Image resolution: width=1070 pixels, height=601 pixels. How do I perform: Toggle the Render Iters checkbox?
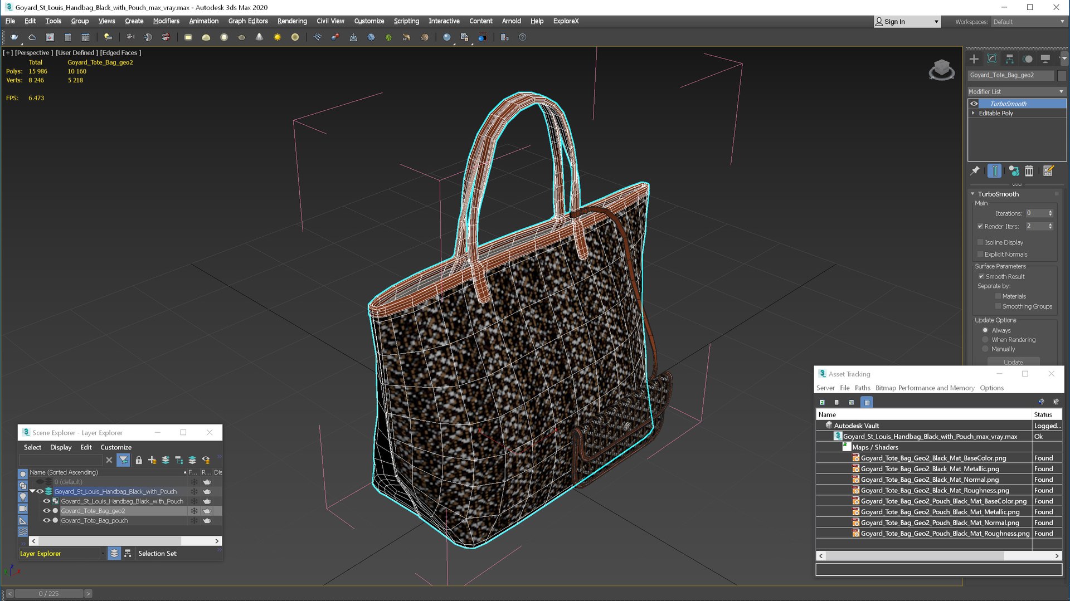pyautogui.click(x=980, y=226)
